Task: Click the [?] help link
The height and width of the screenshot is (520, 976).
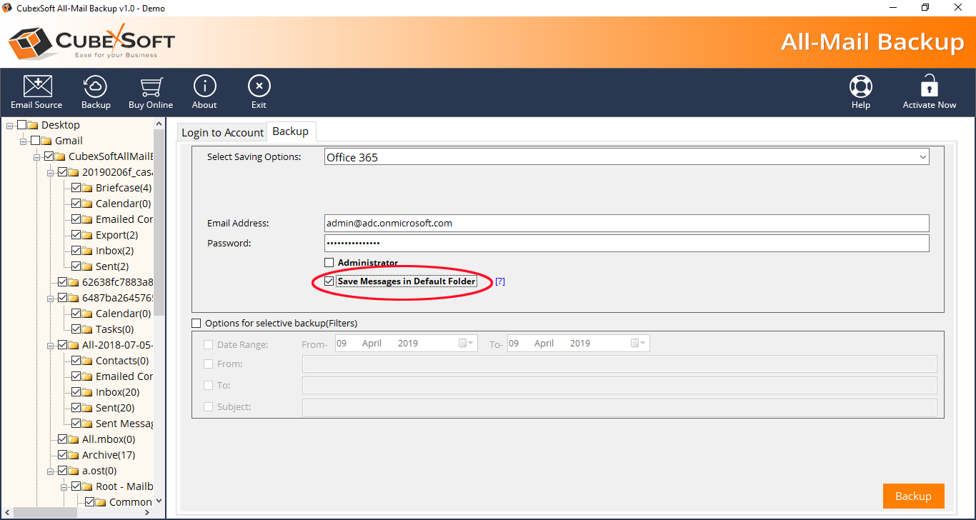Action: (500, 281)
